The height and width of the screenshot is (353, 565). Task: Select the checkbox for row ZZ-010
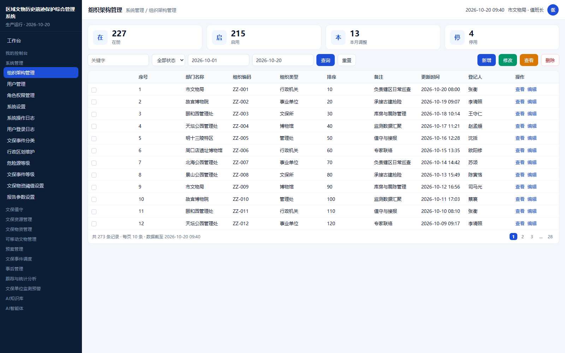pos(94,199)
